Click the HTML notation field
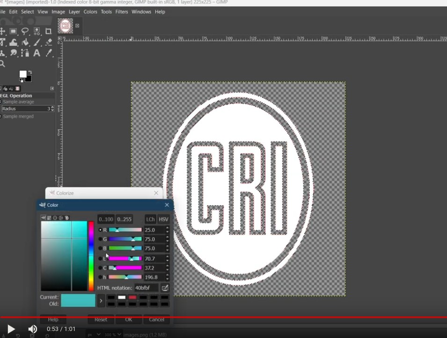447x338 pixels. coord(146,288)
